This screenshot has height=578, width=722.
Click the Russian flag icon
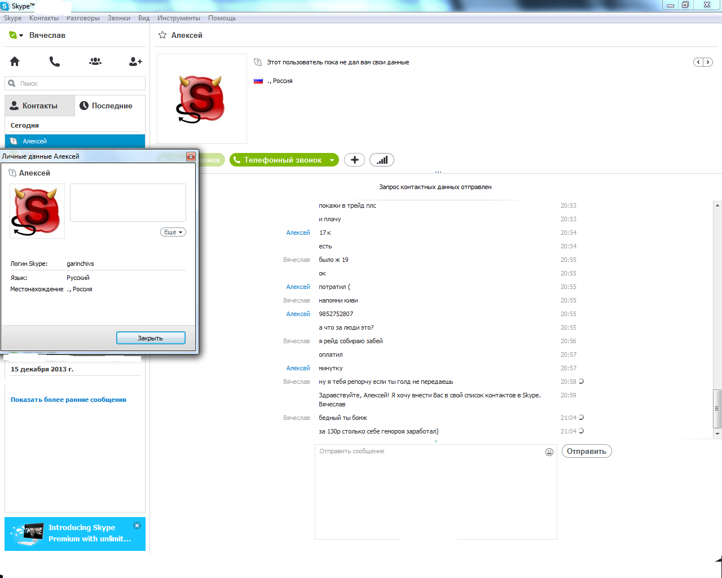[x=258, y=81]
